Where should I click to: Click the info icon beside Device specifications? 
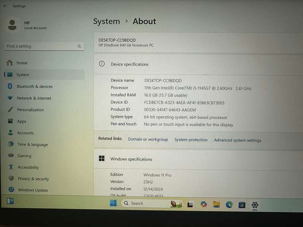coord(102,64)
